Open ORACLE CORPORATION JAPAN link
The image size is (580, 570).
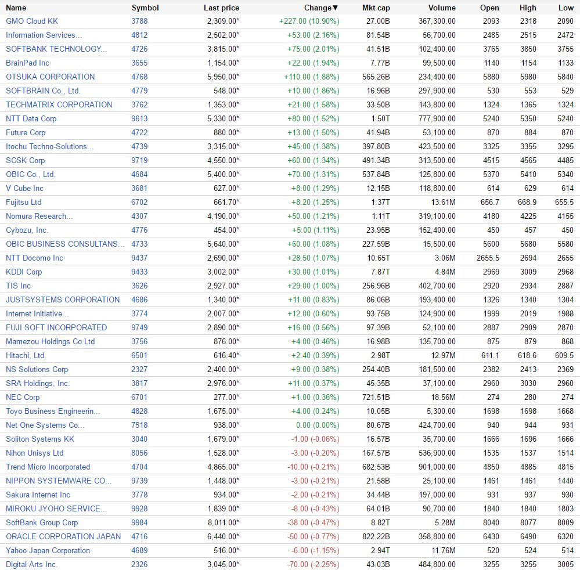[63, 537]
